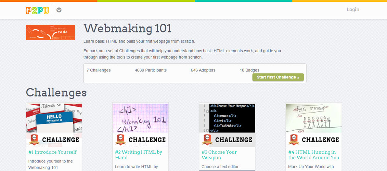
Task: Click badge icon on Choose Your Weapon card
Action: coord(207,140)
